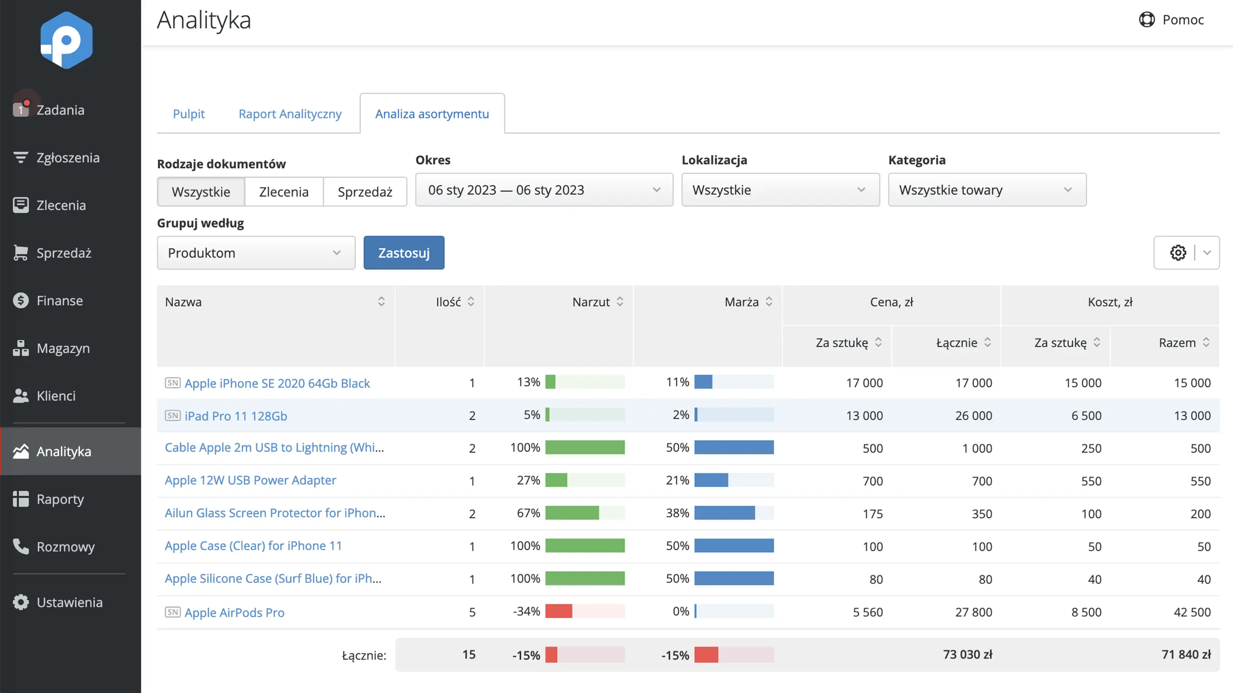Click the Koszt, zł column header
The width and height of the screenshot is (1233, 693).
pos(1110,302)
